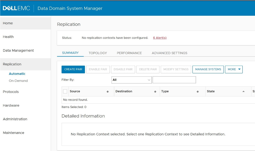Open the Maintenance sidebar section

coord(14,133)
